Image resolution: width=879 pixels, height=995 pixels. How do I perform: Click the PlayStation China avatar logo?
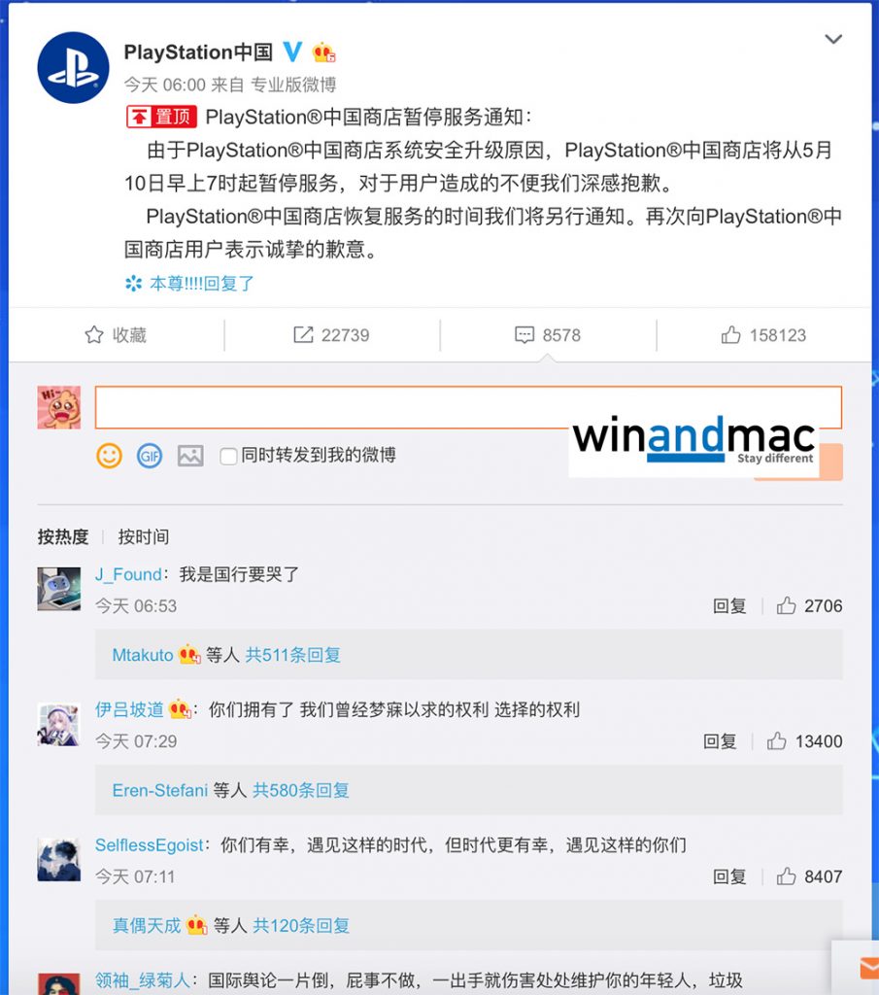coord(73,67)
